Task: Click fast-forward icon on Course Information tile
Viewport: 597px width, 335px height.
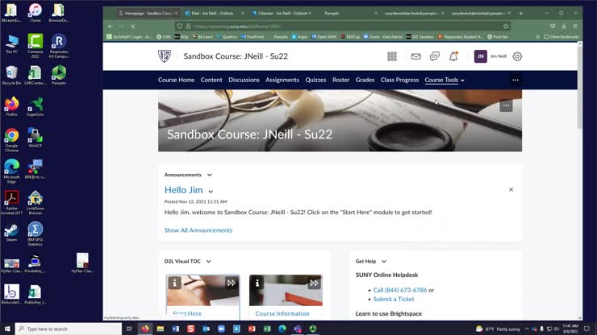Action: tap(314, 283)
